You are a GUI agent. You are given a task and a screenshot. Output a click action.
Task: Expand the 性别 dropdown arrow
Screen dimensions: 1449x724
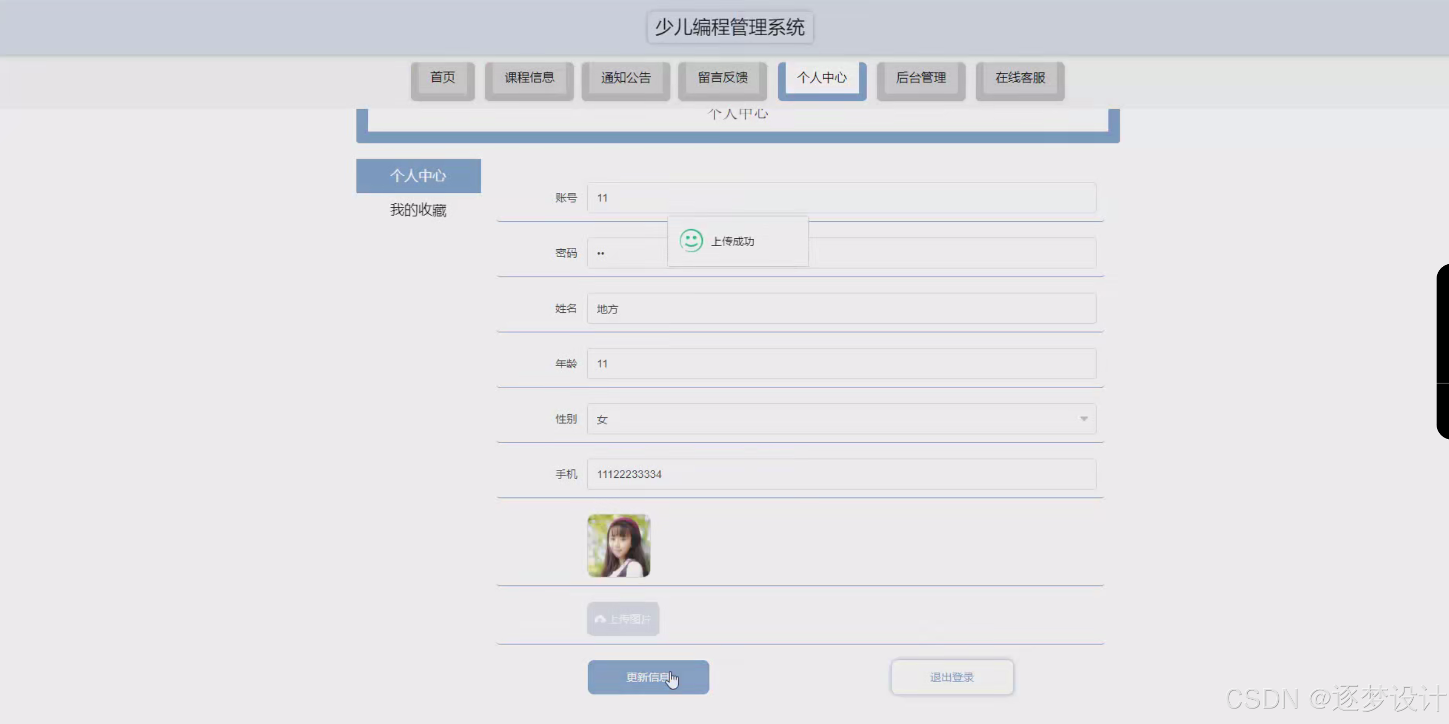pos(1083,419)
